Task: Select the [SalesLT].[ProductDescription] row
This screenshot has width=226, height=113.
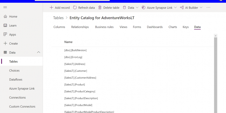Action: (x=132, y=98)
